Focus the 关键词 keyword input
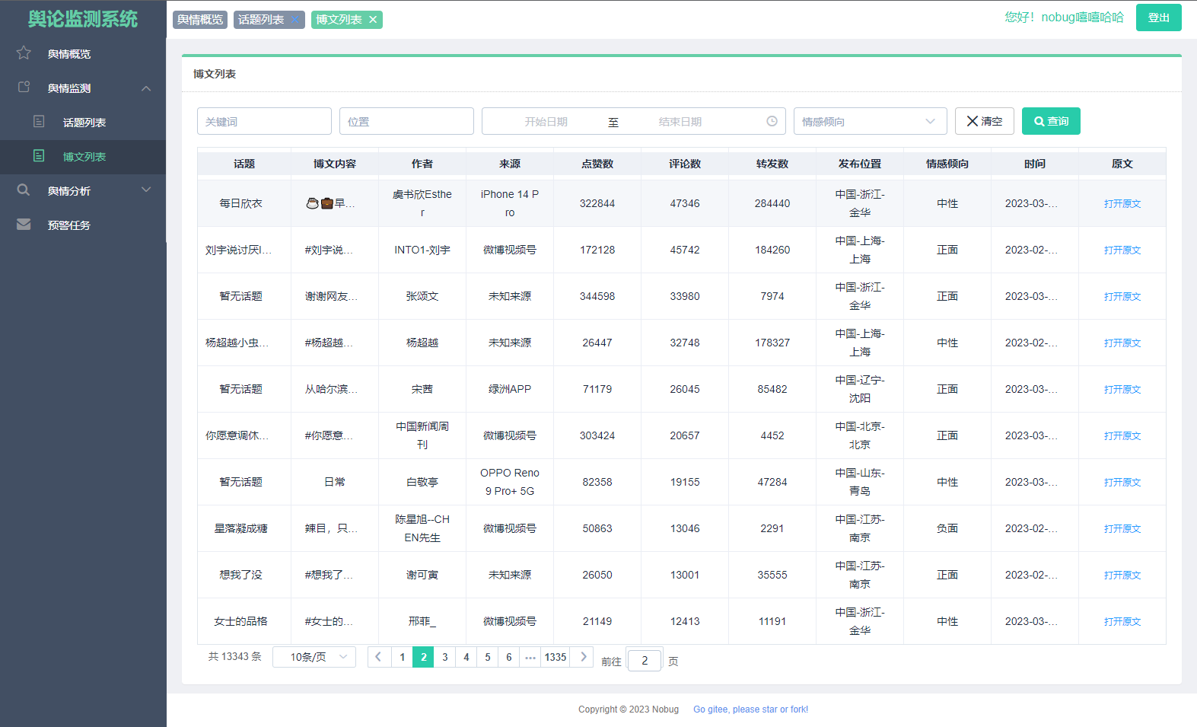The image size is (1197, 727). tap(264, 121)
